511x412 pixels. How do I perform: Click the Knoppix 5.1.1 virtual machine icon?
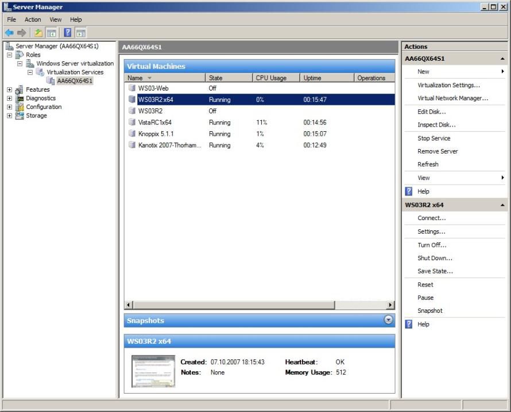coord(132,134)
